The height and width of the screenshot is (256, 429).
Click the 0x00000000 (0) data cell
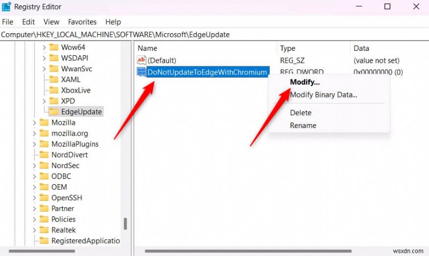[x=378, y=72]
